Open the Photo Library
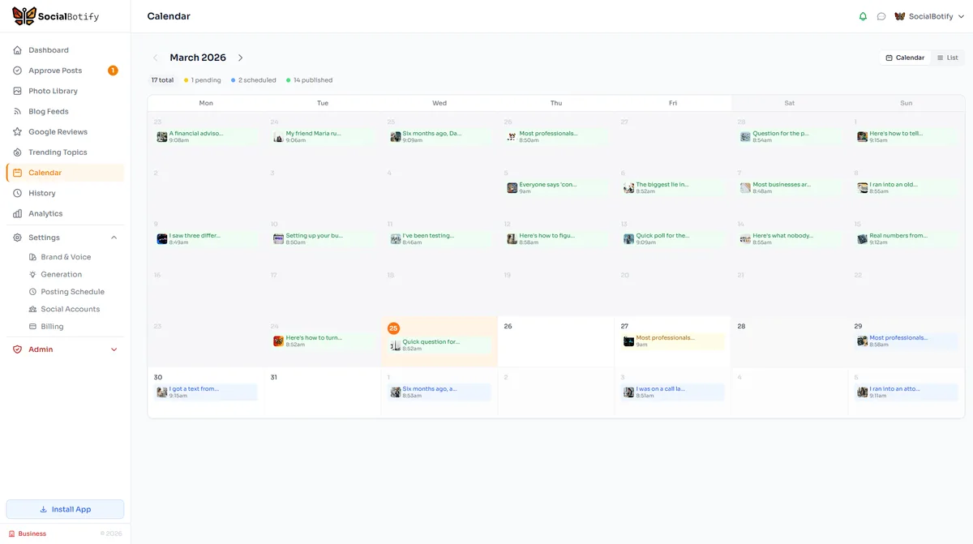Screen dimensions: 973x544 54,90
